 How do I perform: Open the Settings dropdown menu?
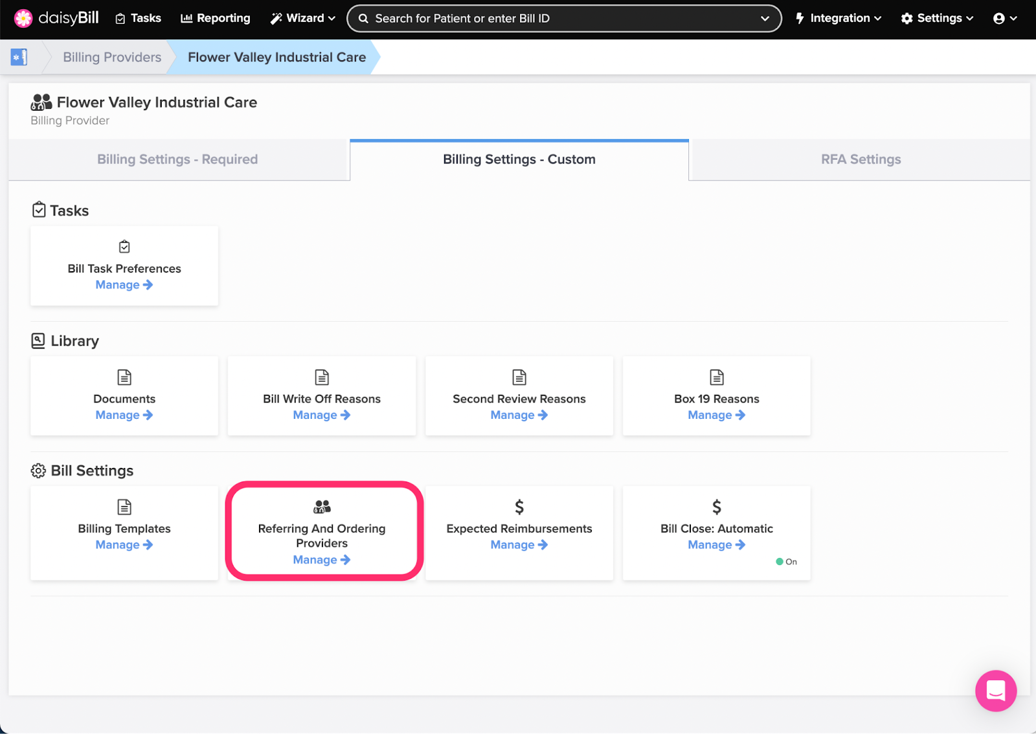tap(937, 18)
